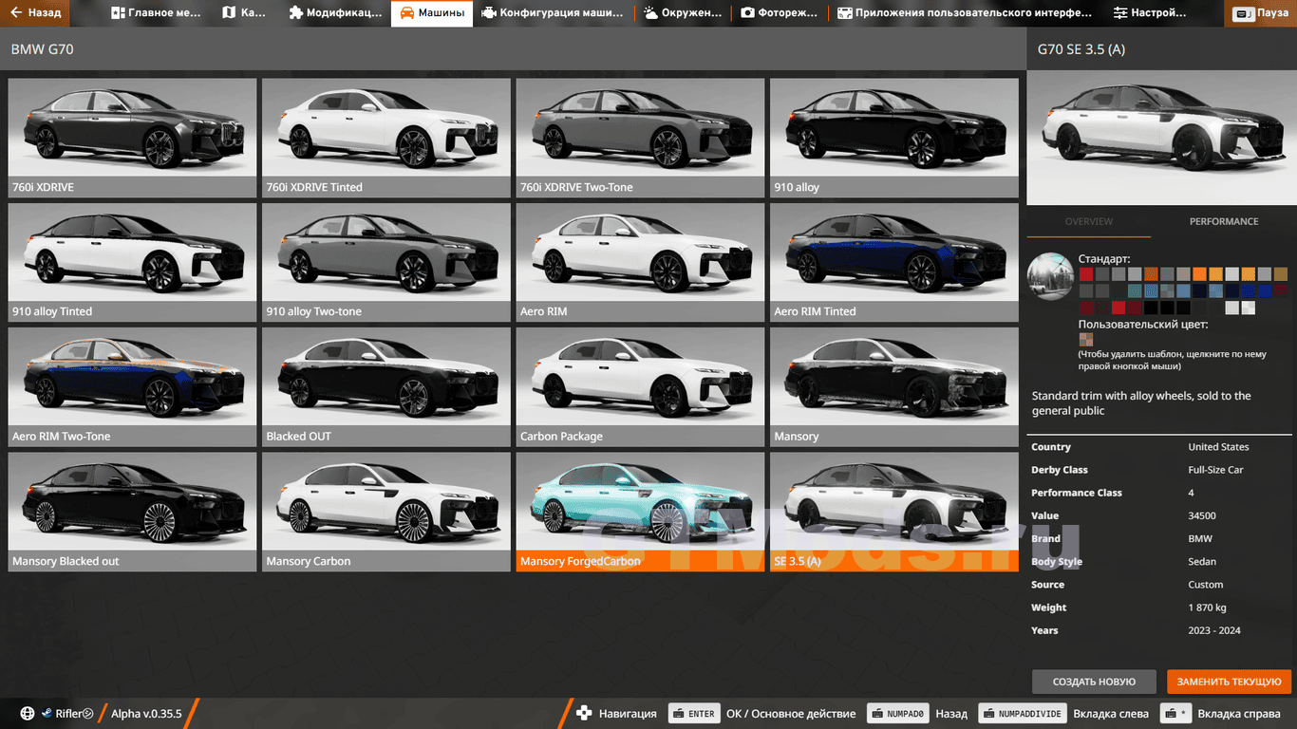The height and width of the screenshot is (729, 1297).
Task: Click the asterisk key hint icon
Action: click(x=1175, y=714)
